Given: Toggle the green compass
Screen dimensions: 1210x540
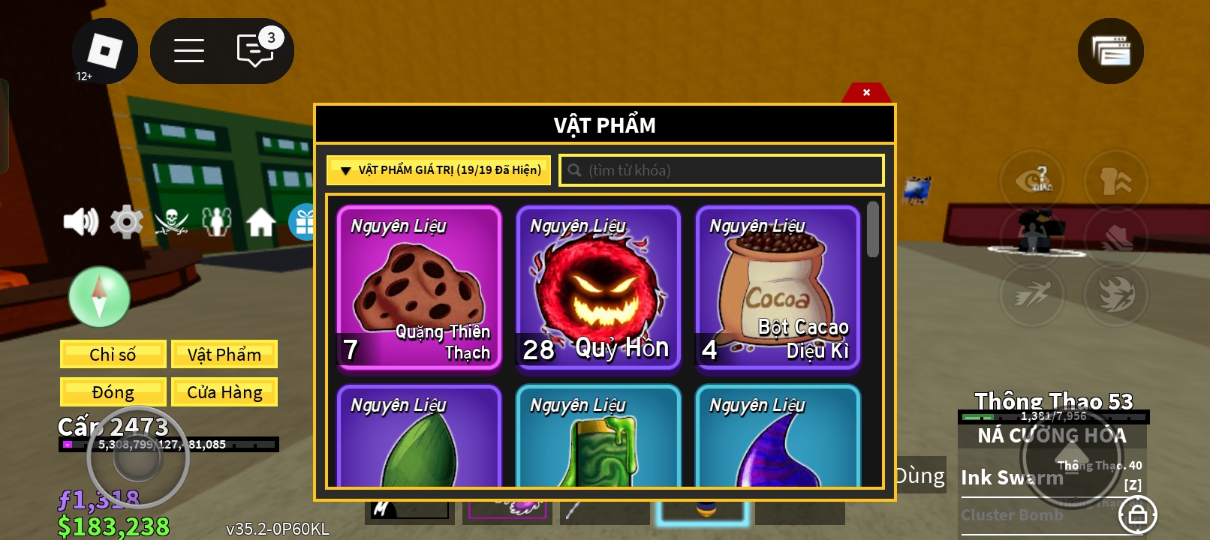Looking at the screenshot, I should click(100, 297).
